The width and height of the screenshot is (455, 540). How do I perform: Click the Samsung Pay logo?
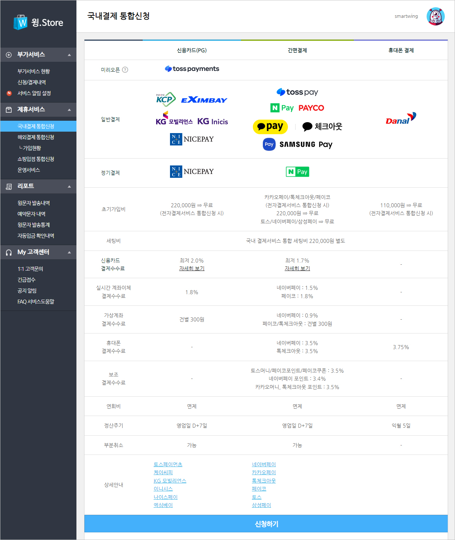coord(297,144)
